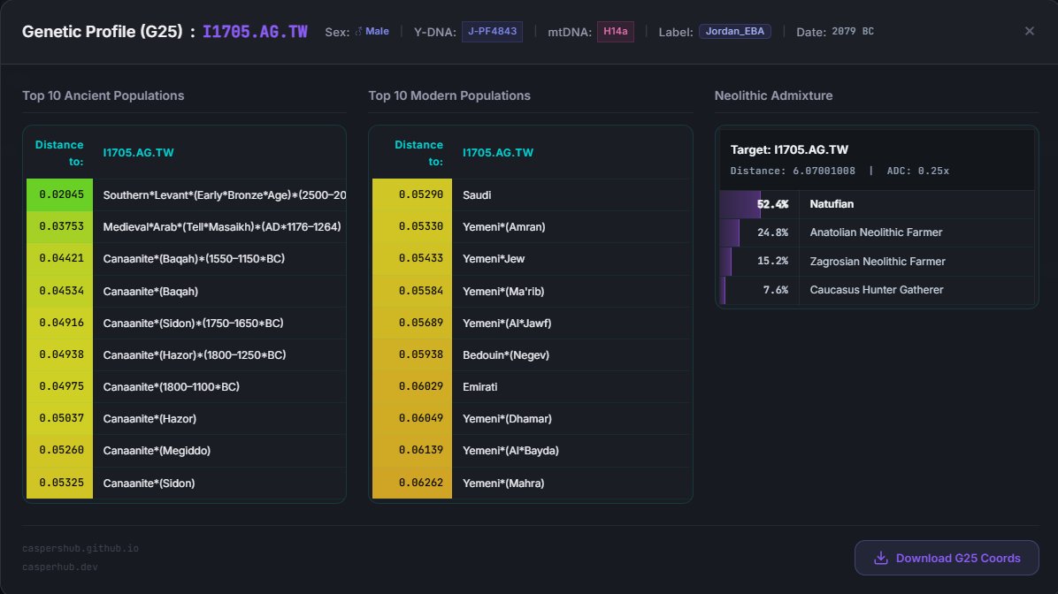Click the Anatolian Neolithic Farmer row

click(x=877, y=232)
